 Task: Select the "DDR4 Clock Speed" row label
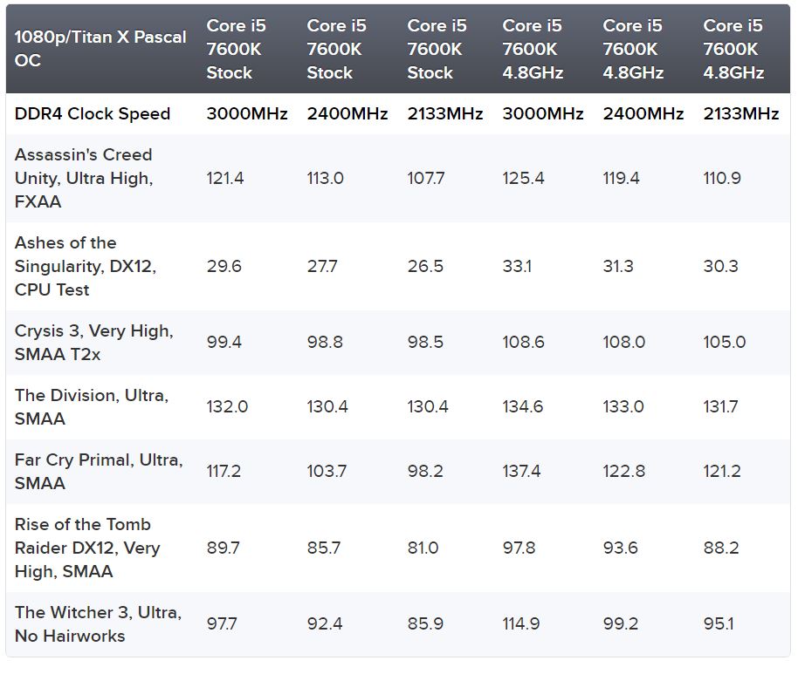[x=93, y=113]
